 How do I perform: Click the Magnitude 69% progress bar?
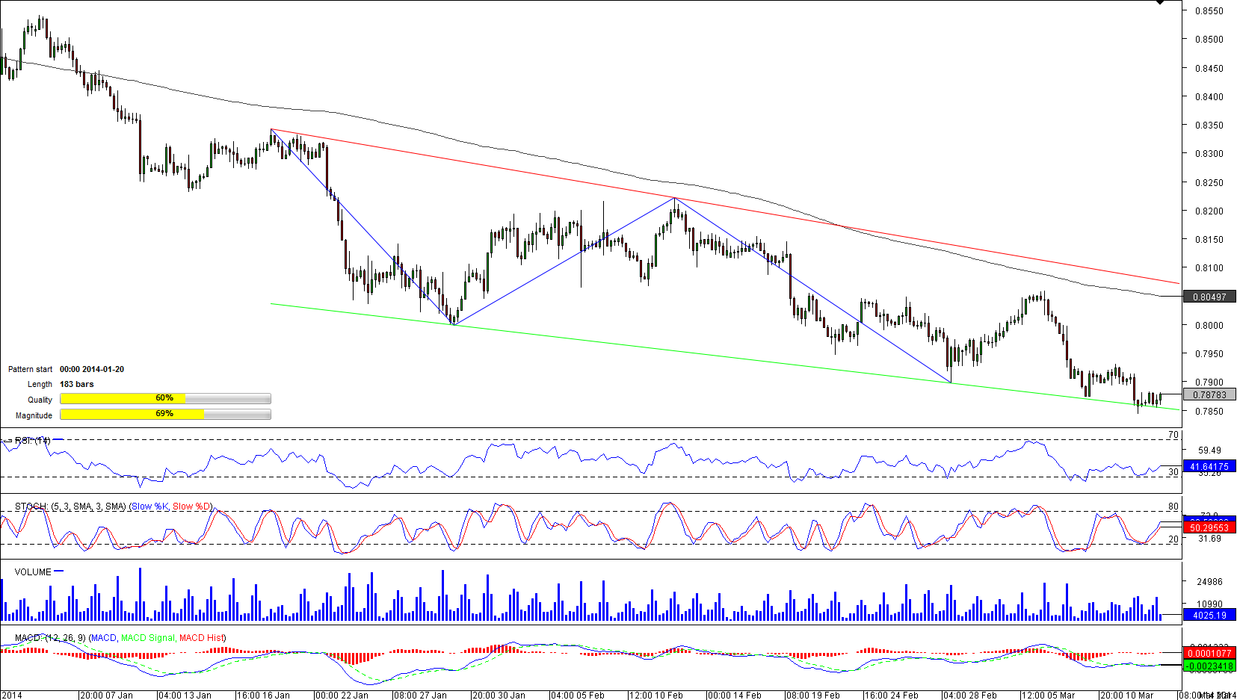(x=165, y=415)
